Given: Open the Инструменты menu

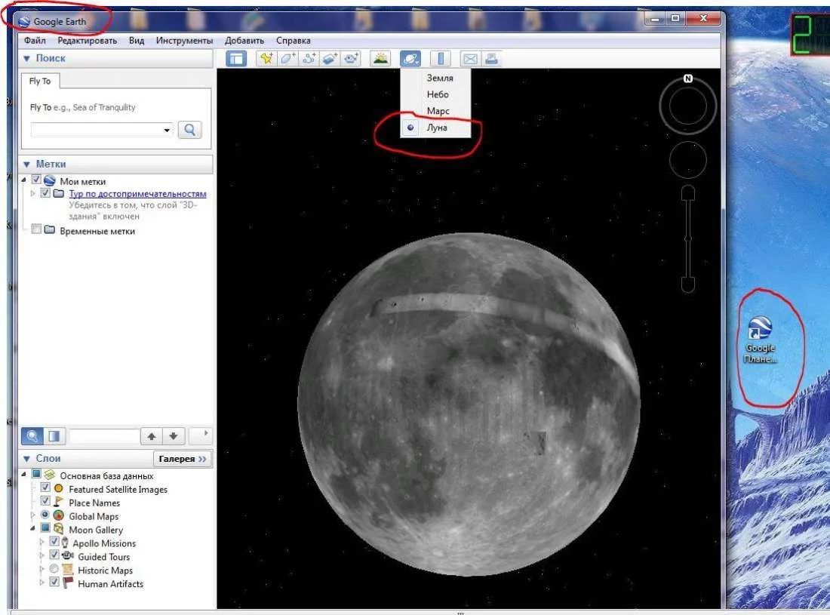Looking at the screenshot, I should click(x=184, y=41).
